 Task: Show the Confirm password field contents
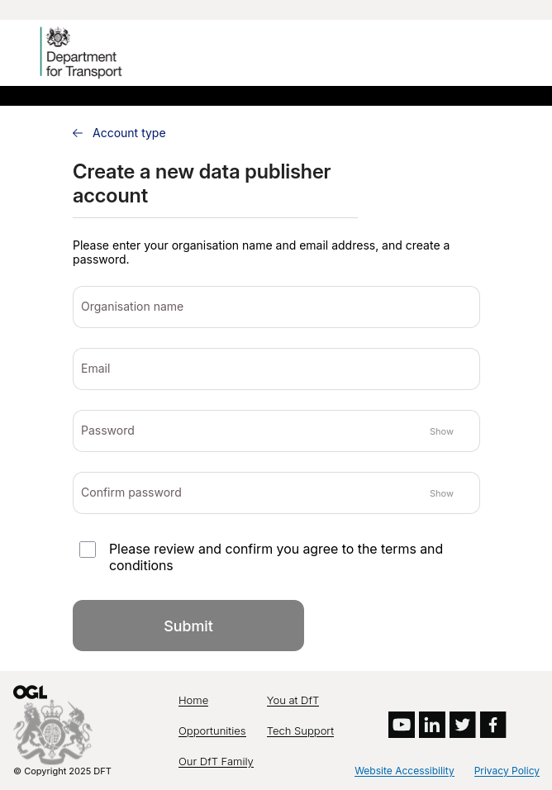(441, 493)
